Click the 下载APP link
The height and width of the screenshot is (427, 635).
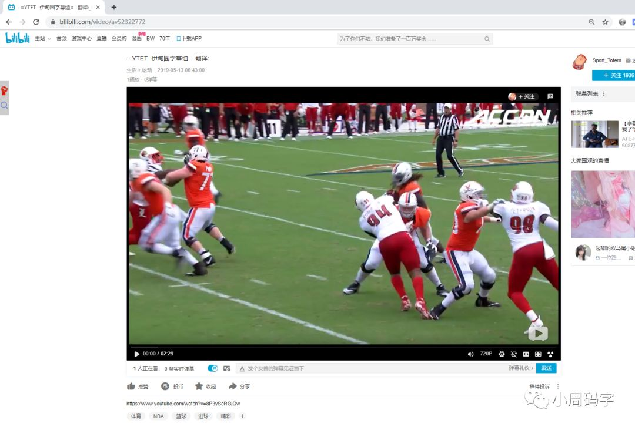point(189,38)
